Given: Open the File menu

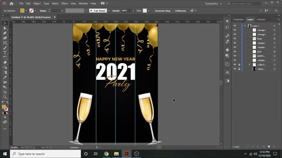Looking at the screenshot, I should tap(21, 4).
